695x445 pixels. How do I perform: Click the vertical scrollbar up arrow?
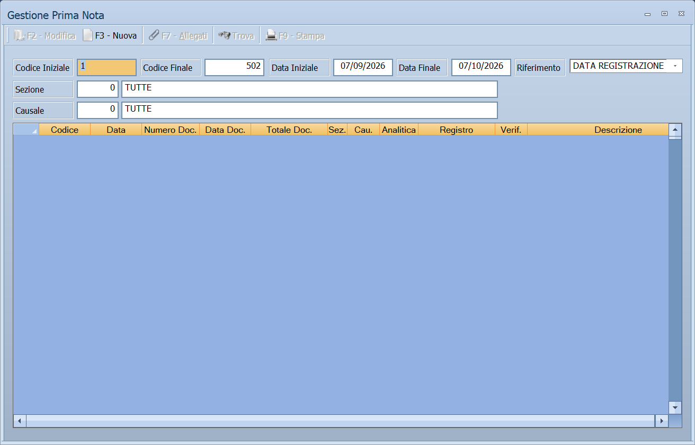point(675,130)
